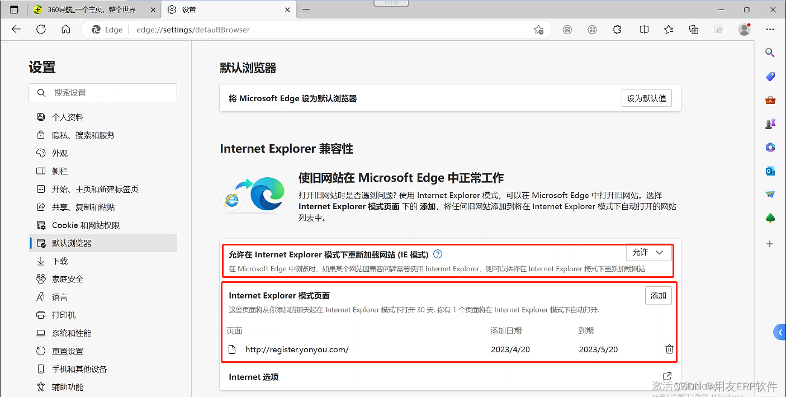The width and height of the screenshot is (786, 397).
Task: Add an app to sidebar with plus
Action: tap(770, 244)
